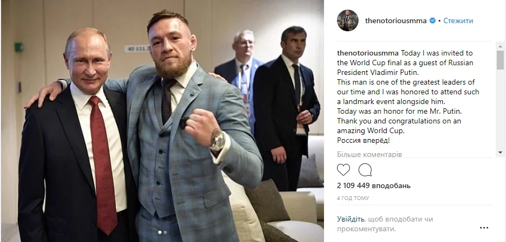The height and width of the screenshot is (242, 506).
Task: Open thenotoriousmma profile avatar
Action: coord(348,20)
